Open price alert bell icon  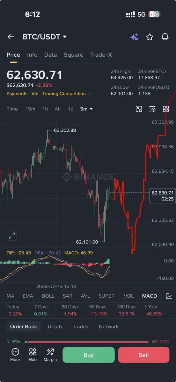(165, 37)
